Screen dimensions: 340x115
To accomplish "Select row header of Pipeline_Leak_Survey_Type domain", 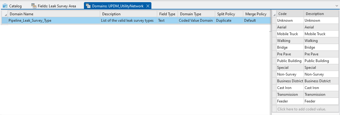I will (5, 21).
